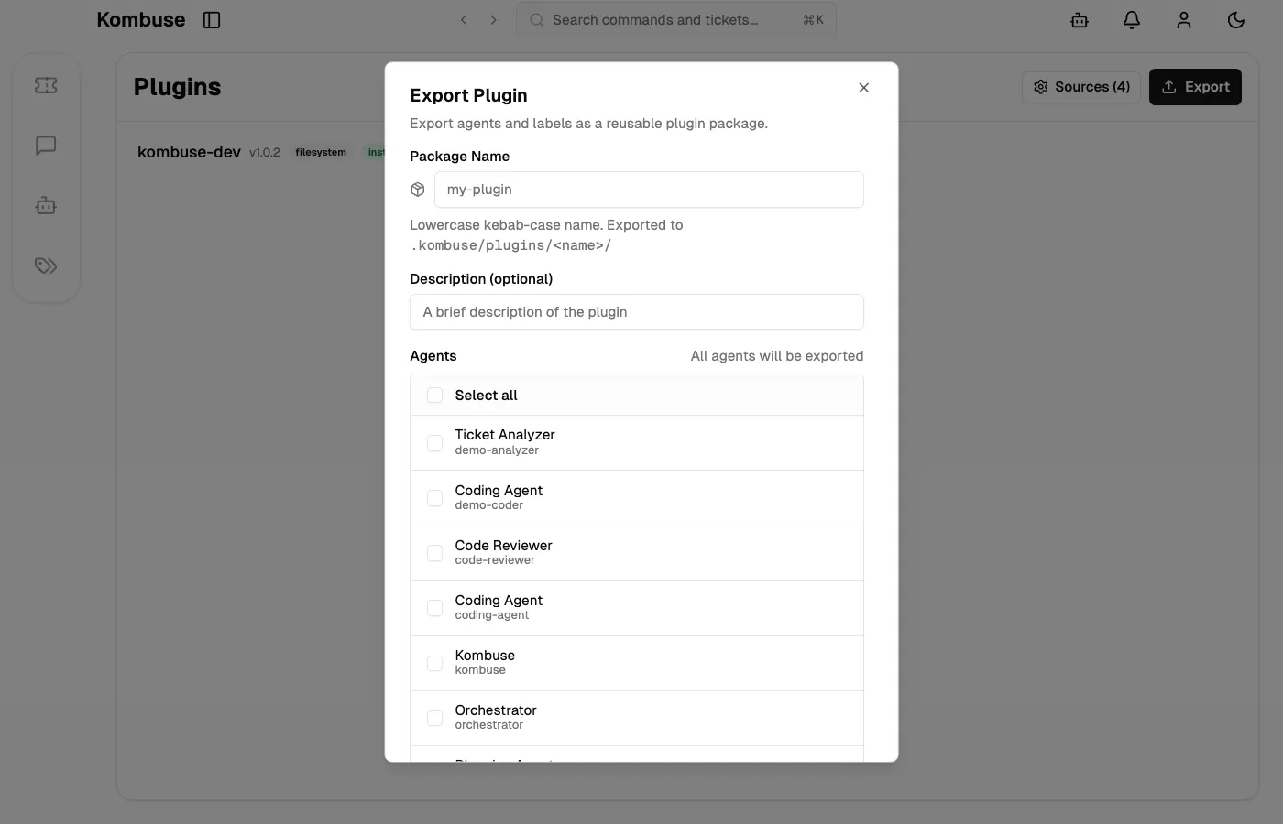
Task: Open the Conversations chat icon in the sidebar
Action: (x=45, y=145)
